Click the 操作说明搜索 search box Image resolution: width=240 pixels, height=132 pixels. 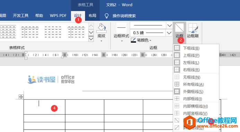124,16
